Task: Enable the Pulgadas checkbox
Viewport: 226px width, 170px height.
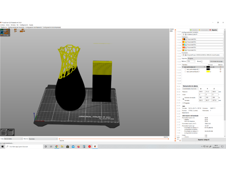Action: click(x=184, y=103)
